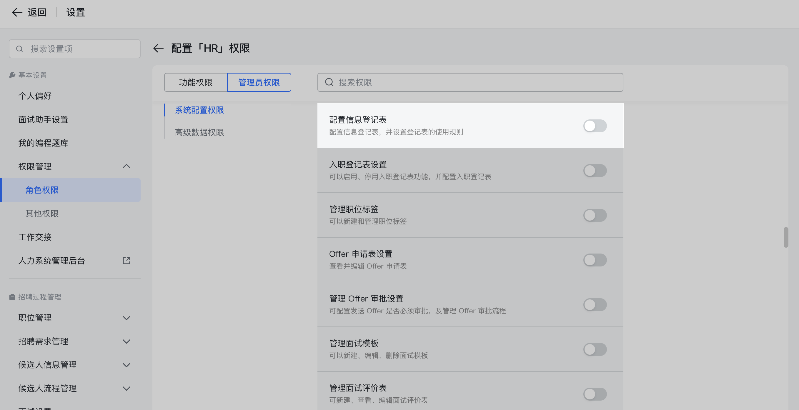
Task: Go to 工作交接 settings
Action: 35,237
